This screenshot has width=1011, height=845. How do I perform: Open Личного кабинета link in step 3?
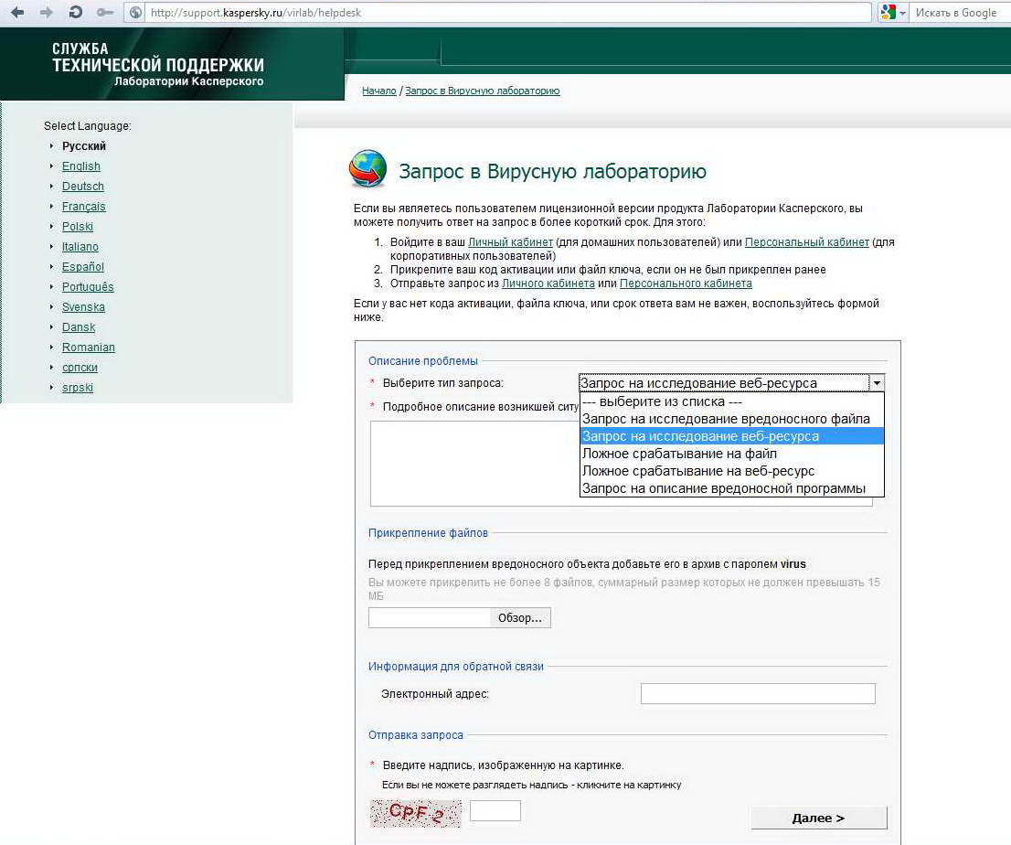click(548, 283)
